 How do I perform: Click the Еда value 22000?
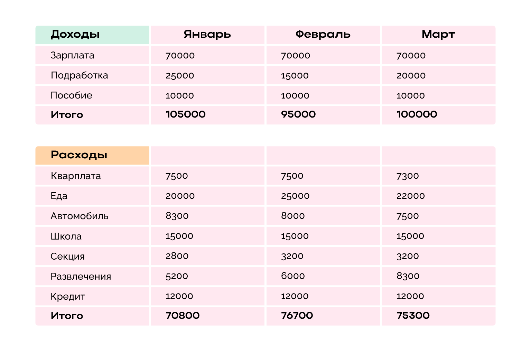(410, 196)
